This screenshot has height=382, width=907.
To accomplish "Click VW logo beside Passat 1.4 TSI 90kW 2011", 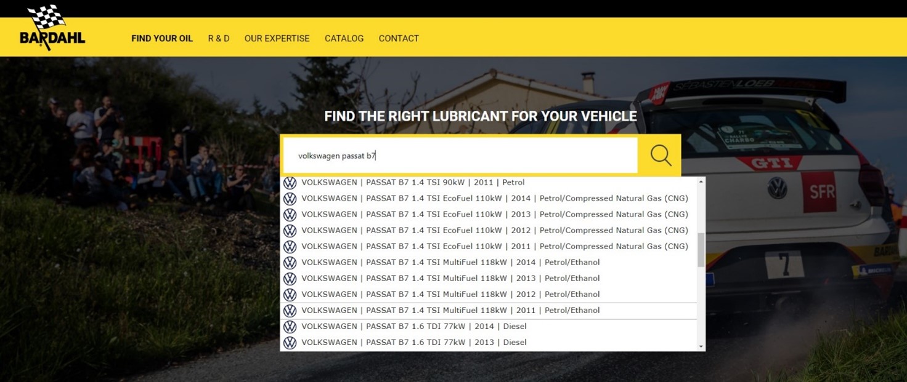I will click(x=290, y=183).
